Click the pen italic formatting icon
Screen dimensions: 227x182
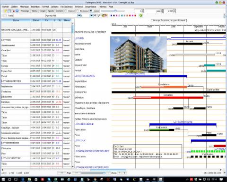(x=99, y=16)
